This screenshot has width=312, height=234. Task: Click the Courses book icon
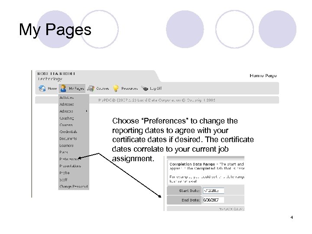coord(91,88)
